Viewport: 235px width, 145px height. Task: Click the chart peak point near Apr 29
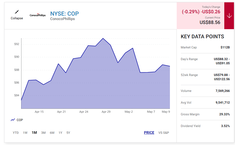click(x=103, y=38)
